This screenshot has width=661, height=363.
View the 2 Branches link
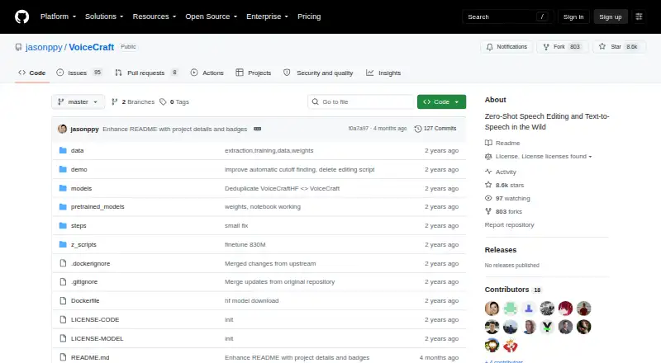point(133,102)
